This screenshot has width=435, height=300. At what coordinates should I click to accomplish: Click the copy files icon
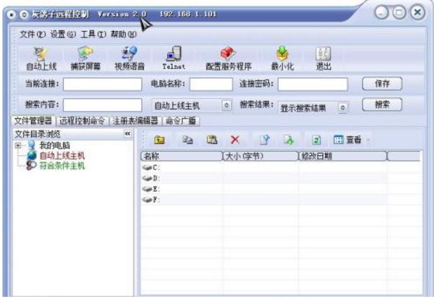pos(188,140)
